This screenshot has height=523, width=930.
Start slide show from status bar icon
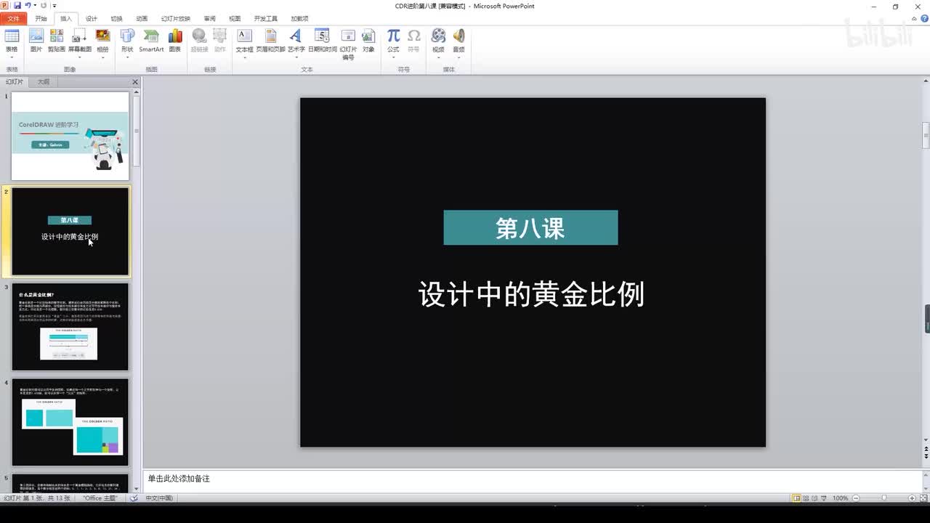coord(825,498)
